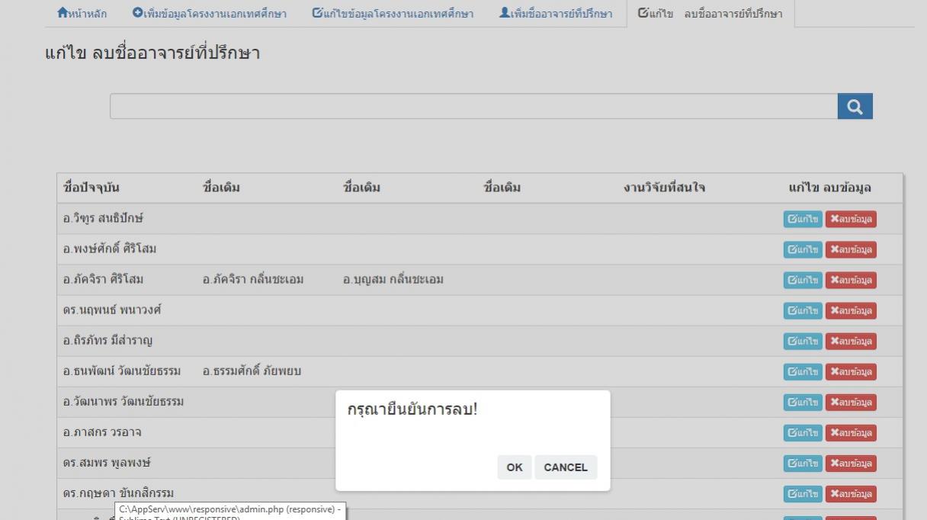Select the name อ.ภาสกร วรอาจ
The image size is (927, 520).
tap(102, 432)
